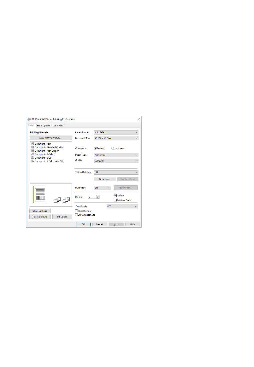254x367 pixels.
Task: Click Show Settings button
Action: pos(40,211)
